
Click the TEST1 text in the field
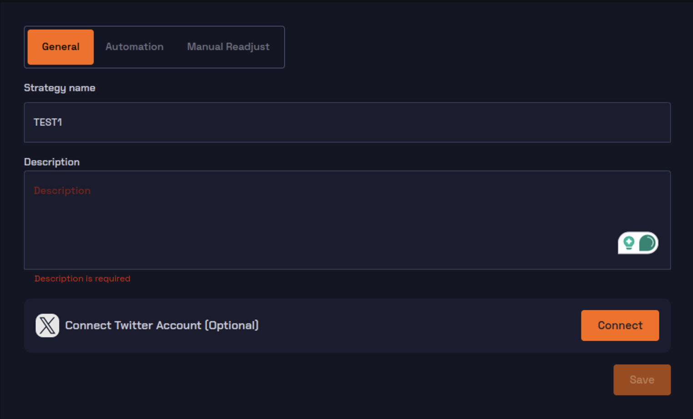click(48, 122)
